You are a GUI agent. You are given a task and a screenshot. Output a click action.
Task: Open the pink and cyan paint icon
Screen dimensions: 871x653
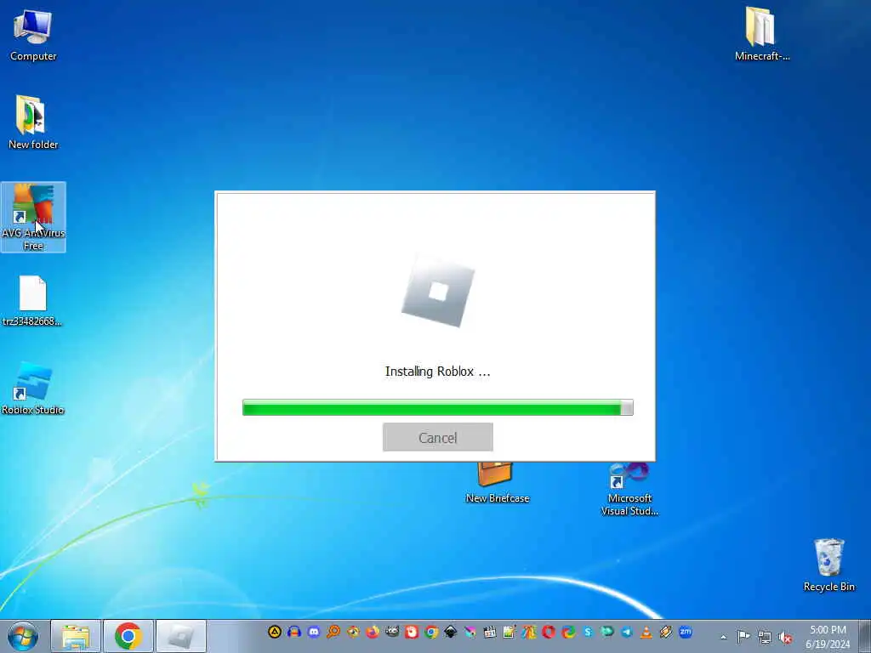click(x=470, y=632)
